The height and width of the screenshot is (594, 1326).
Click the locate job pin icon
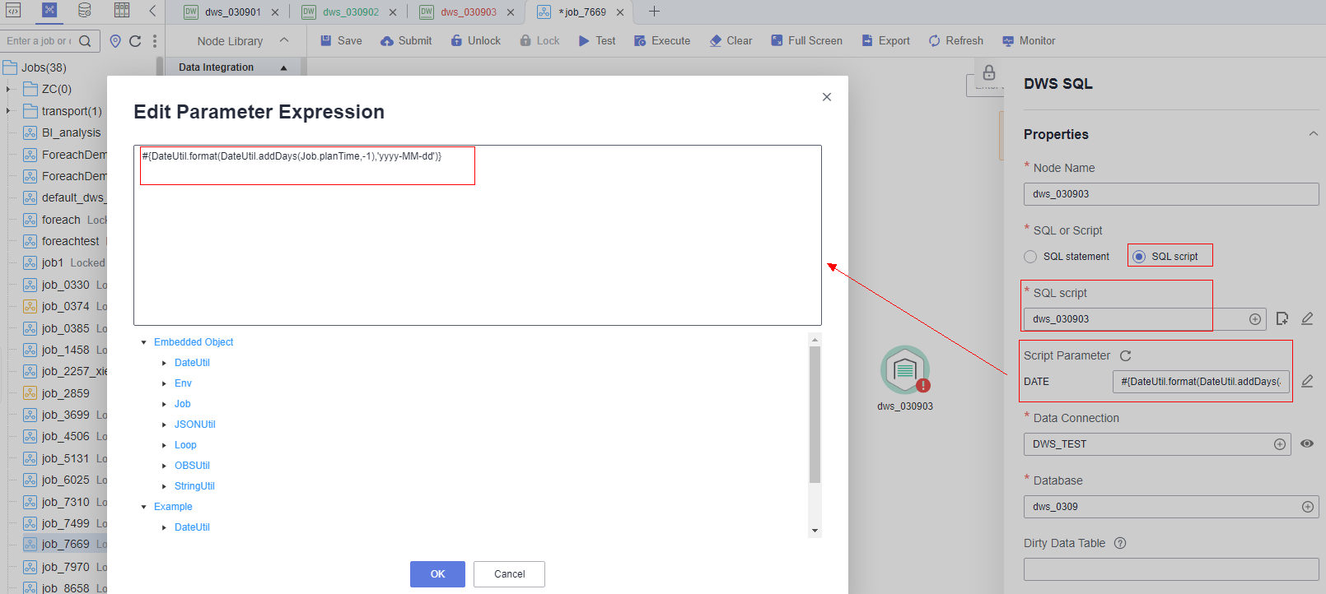115,40
